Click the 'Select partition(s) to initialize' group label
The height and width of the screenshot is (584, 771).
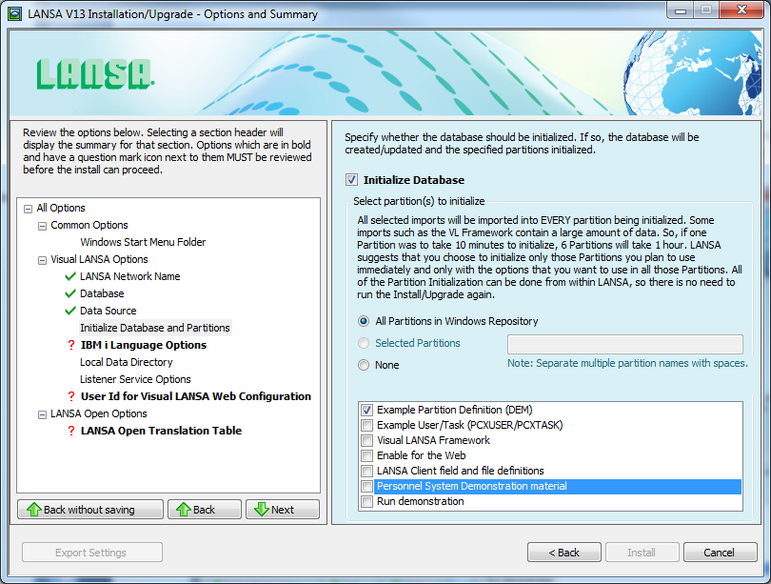(419, 201)
